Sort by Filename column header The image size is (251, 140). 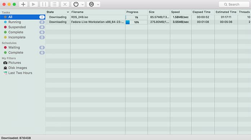[98, 12]
